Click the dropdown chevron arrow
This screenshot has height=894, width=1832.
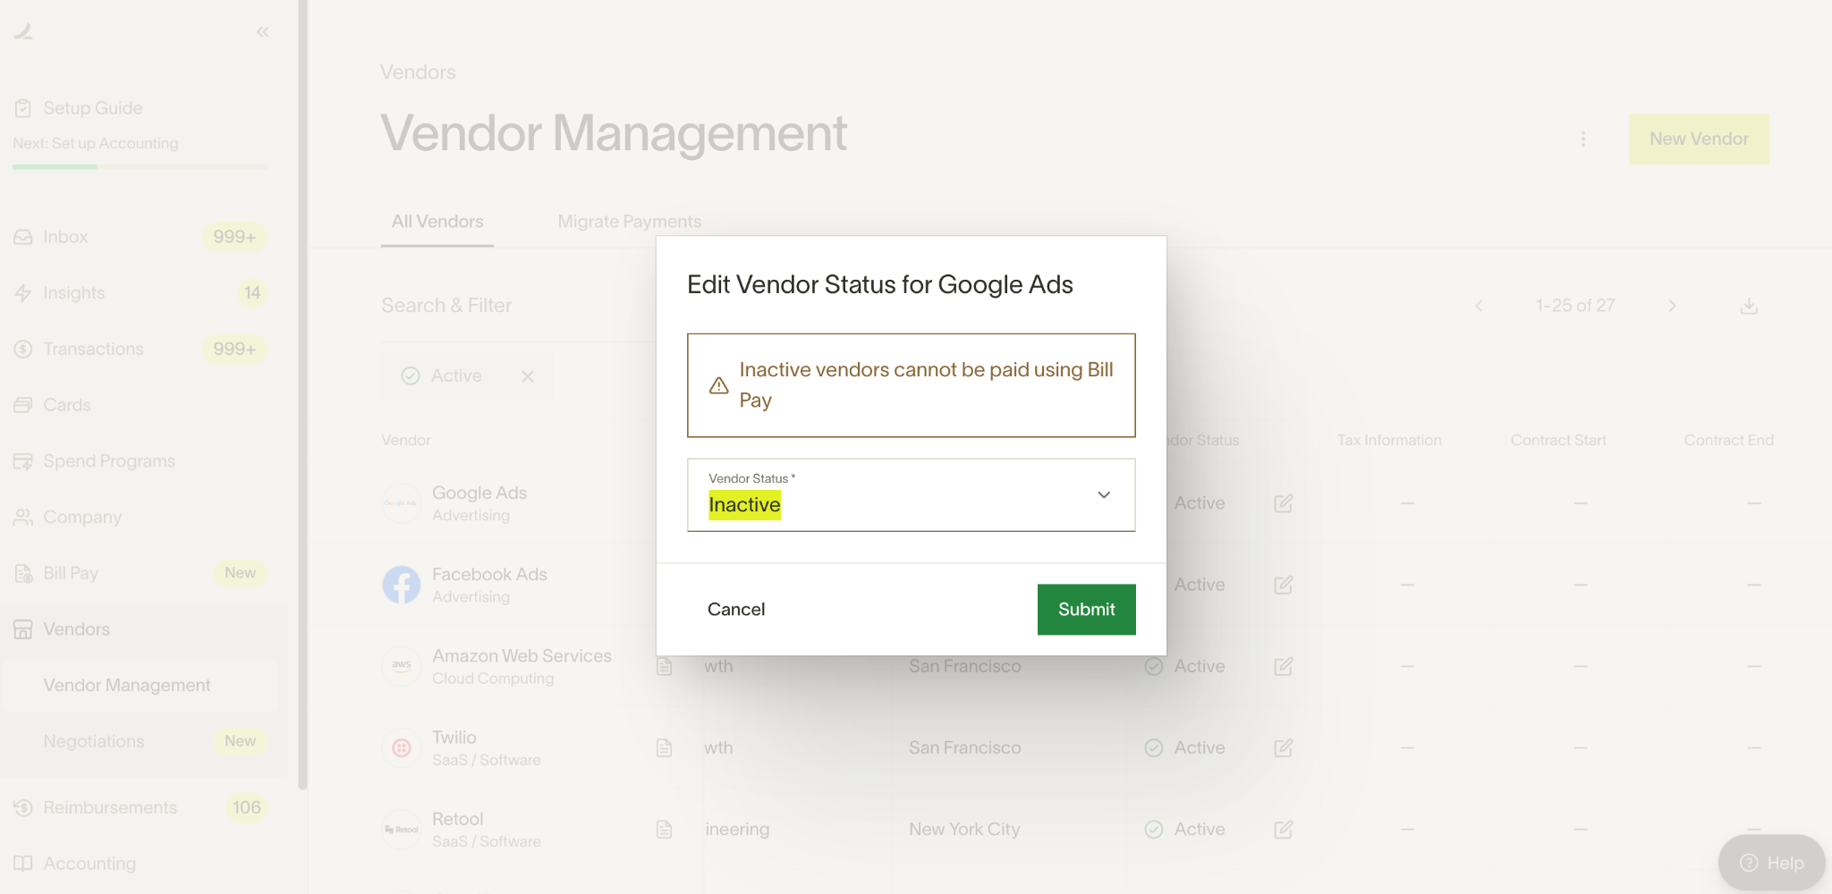point(1104,495)
